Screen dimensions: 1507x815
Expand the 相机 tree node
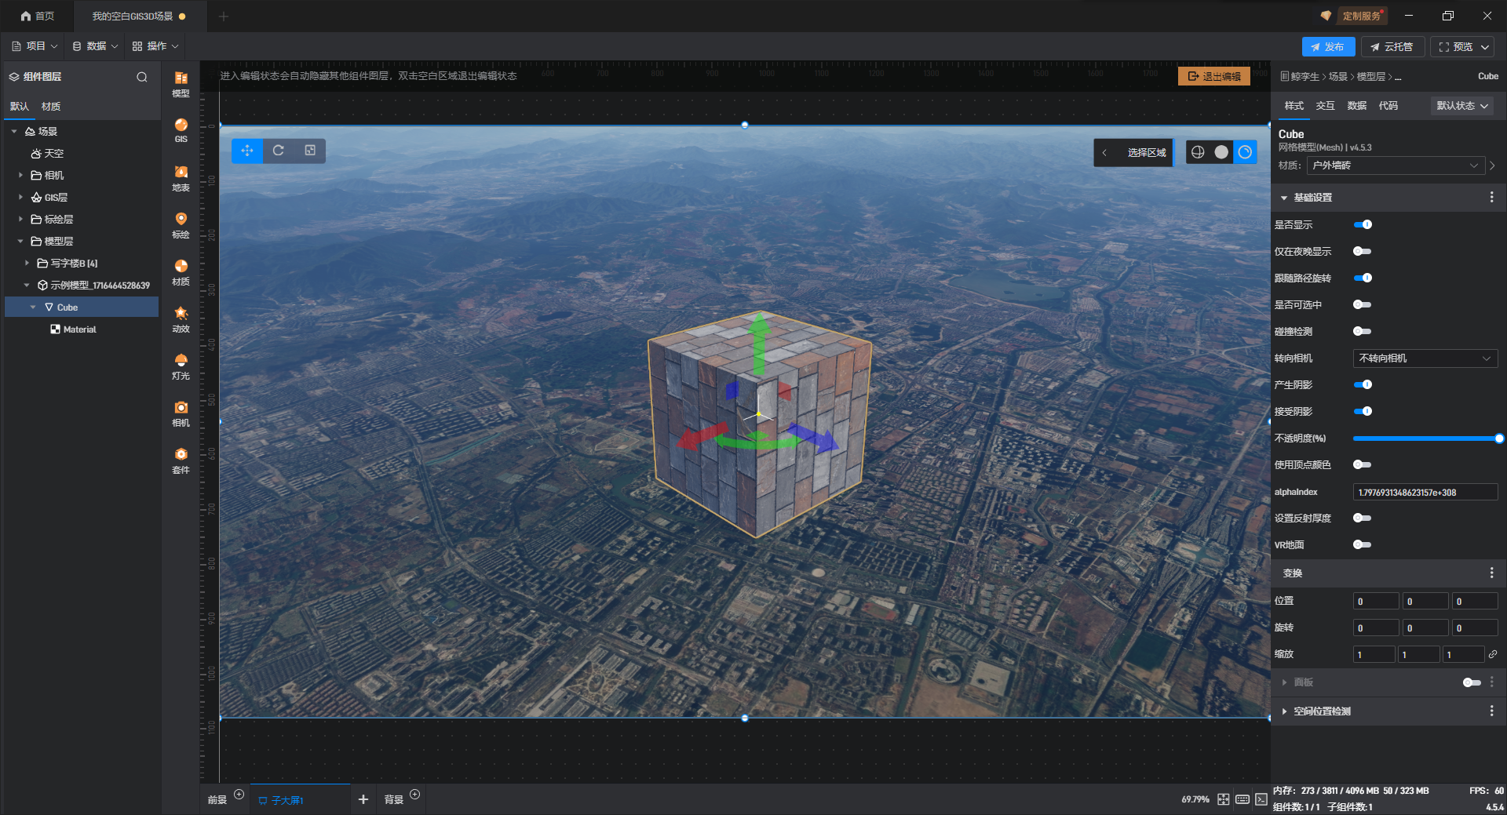(x=20, y=175)
